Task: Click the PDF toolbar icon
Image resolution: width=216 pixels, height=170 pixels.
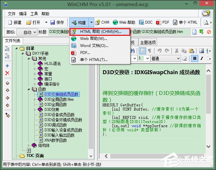Action: 162,22
